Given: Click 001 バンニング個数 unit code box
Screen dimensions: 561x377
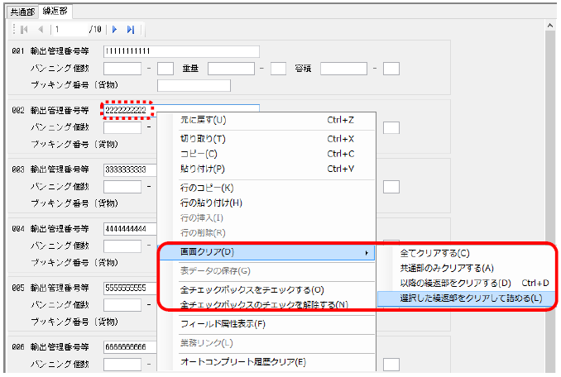Looking at the screenshot, I should pos(165,69).
